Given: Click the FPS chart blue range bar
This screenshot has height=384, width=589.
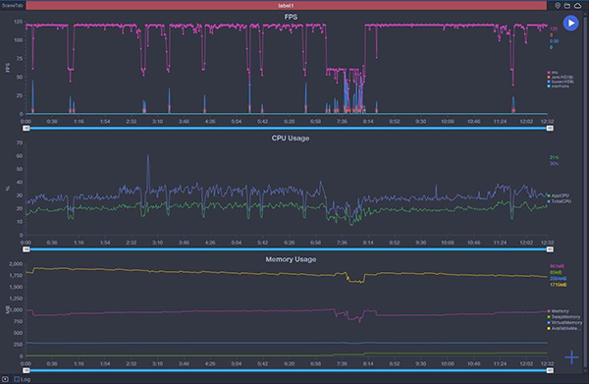Looking at the screenshot, I should click(x=288, y=128).
